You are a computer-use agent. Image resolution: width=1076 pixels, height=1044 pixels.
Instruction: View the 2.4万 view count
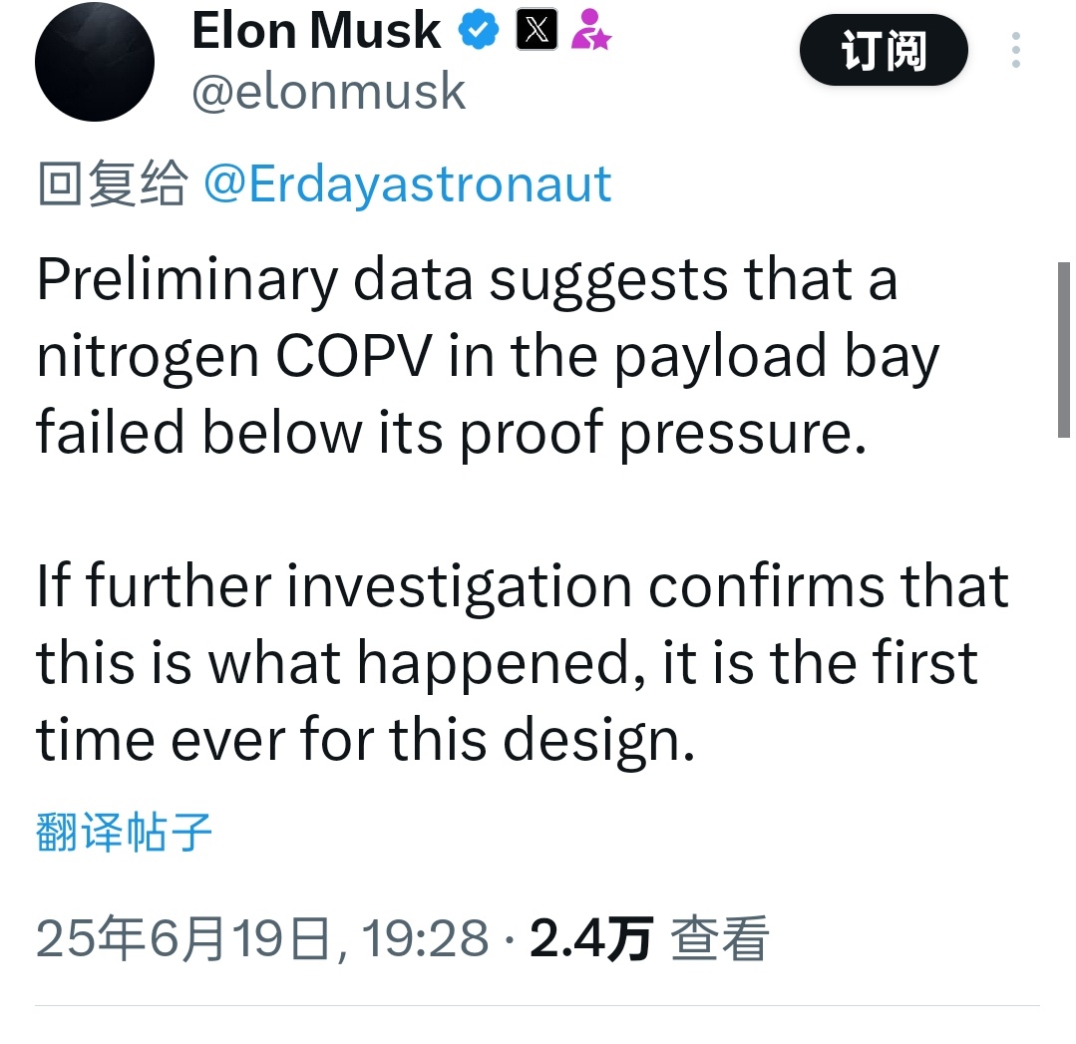590,938
